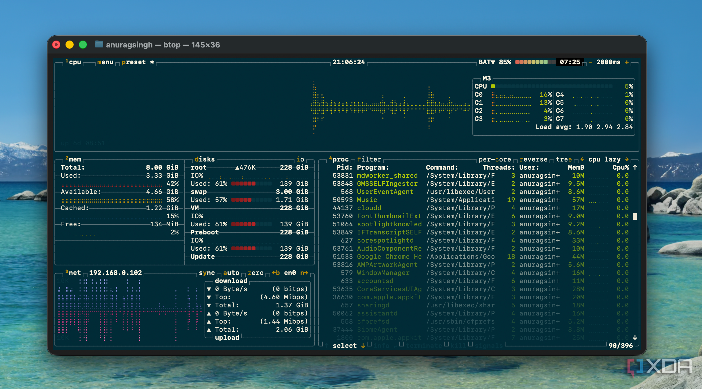Select the WindowManager process row
This screenshot has height=389, width=702.
[481, 273]
